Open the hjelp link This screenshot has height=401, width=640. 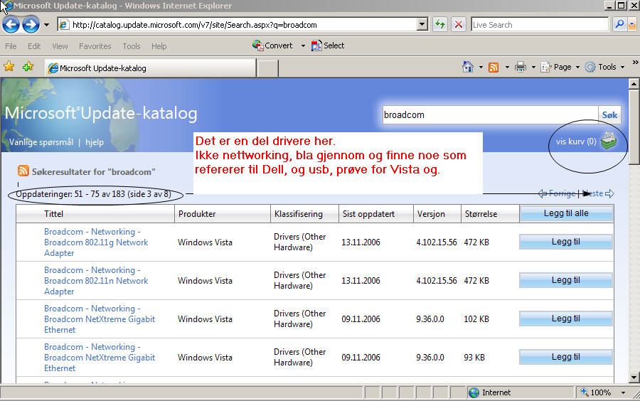pyautogui.click(x=95, y=142)
